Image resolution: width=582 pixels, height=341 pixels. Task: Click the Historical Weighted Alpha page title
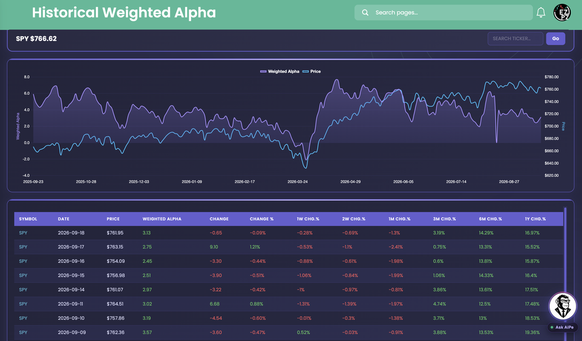click(x=124, y=13)
